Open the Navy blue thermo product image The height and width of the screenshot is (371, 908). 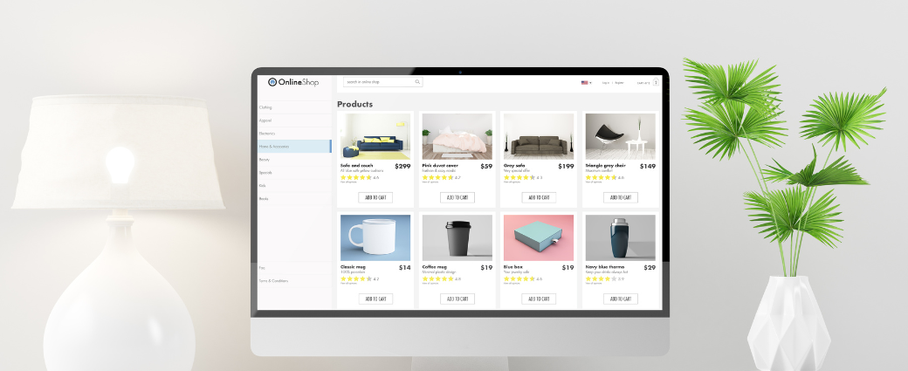pos(620,237)
